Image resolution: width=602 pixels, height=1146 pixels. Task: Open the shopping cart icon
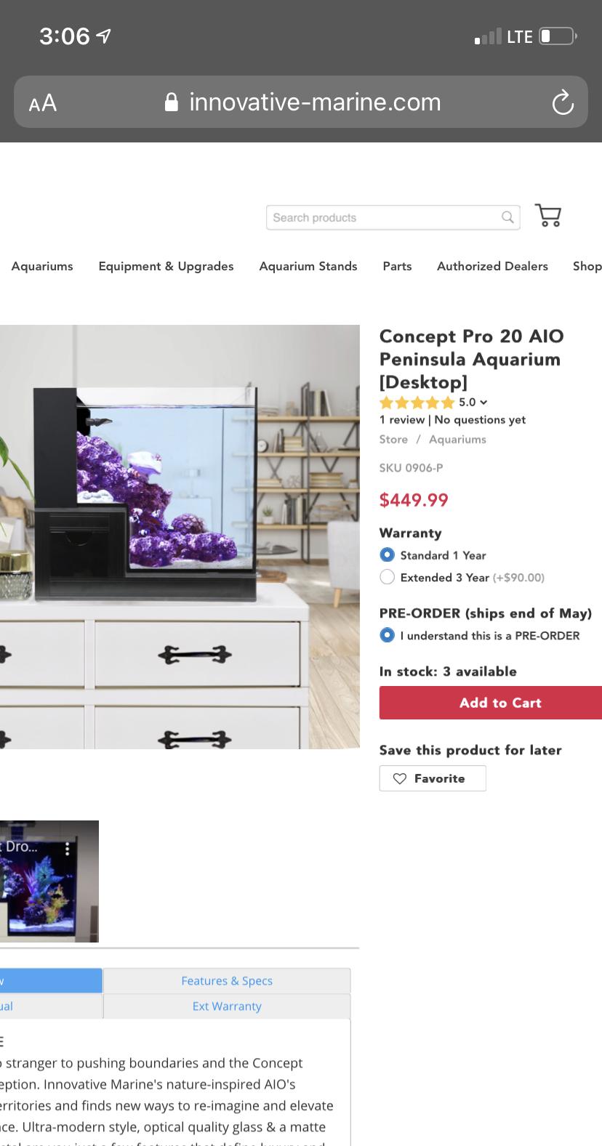(x=548, y=215)
